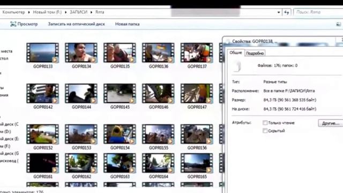This screenshot has height=193, width=343.
Task: Expand dropdown arrow after Новый том (F:)
Action: pyautogui.click(x=65, y=12)
